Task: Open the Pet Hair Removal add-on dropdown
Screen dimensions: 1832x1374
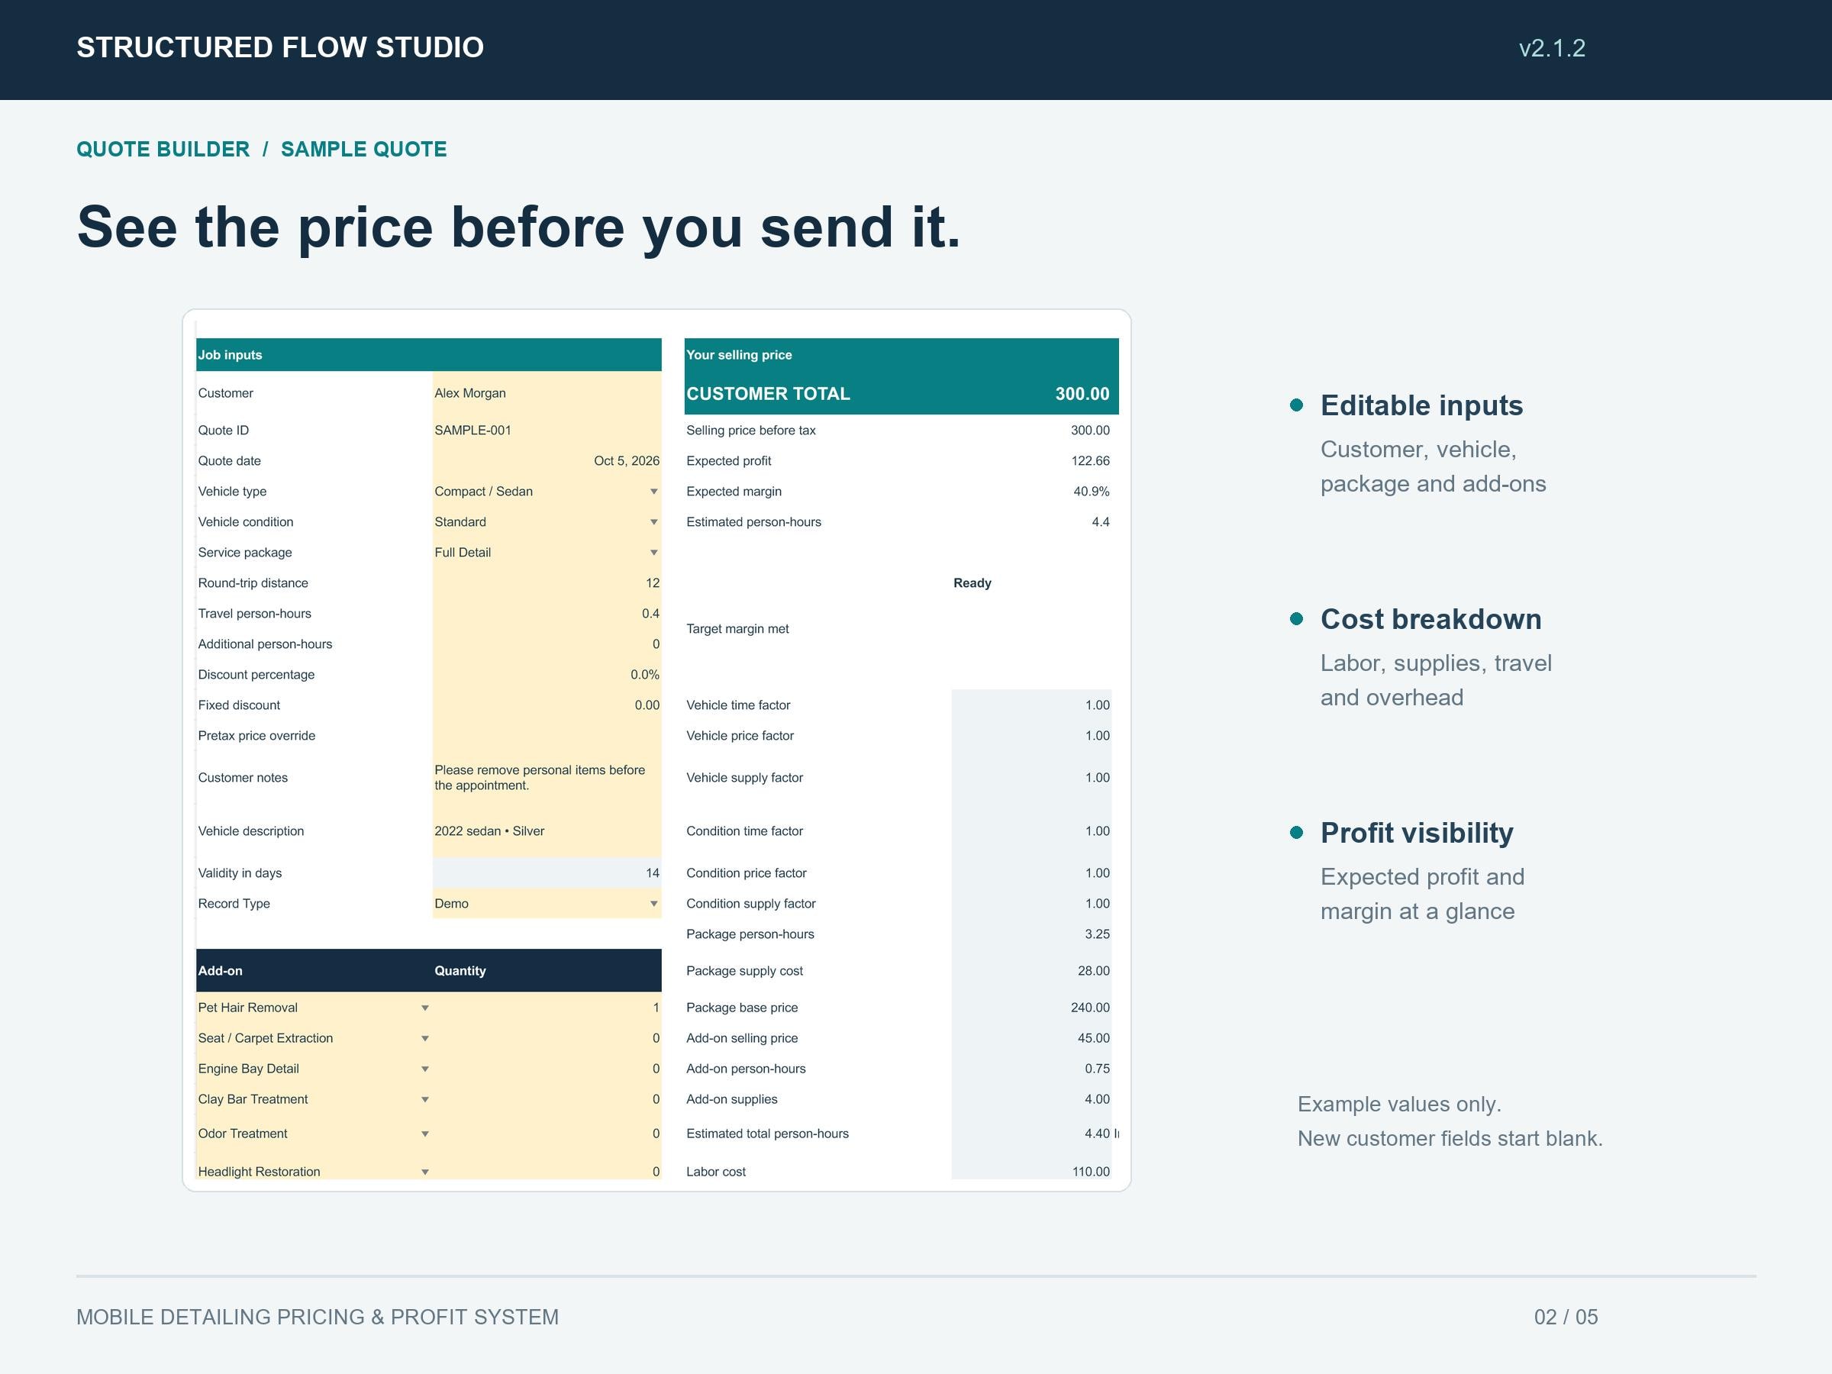Action: point(425,1009)
